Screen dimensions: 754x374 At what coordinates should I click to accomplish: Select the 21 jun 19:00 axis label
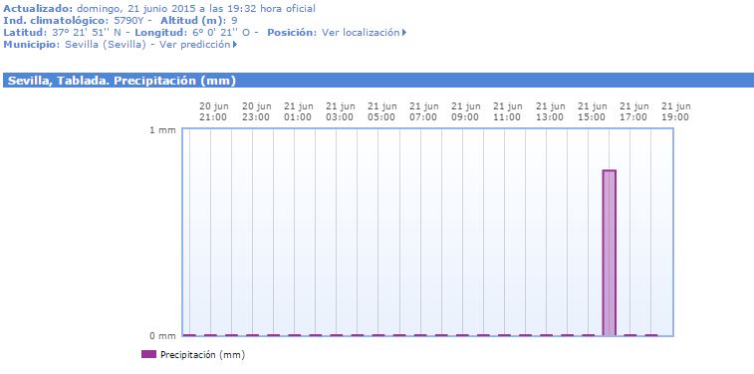coord(675,111)
